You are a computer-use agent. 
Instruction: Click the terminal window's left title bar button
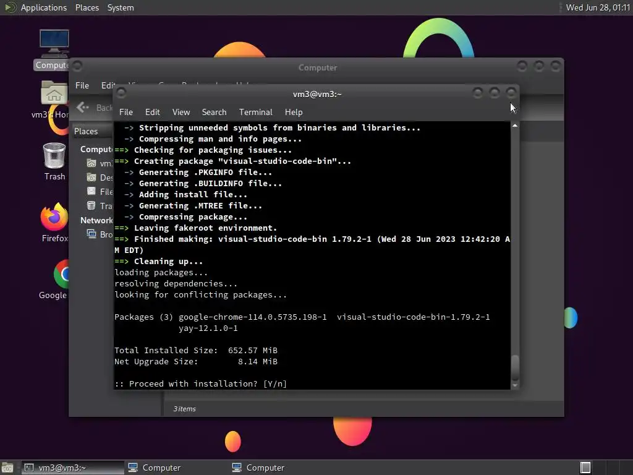(x=121, y=93)
